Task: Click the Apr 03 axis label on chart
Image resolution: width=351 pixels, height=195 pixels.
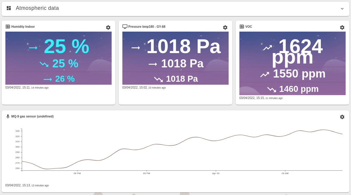Action: pos(216,173)
